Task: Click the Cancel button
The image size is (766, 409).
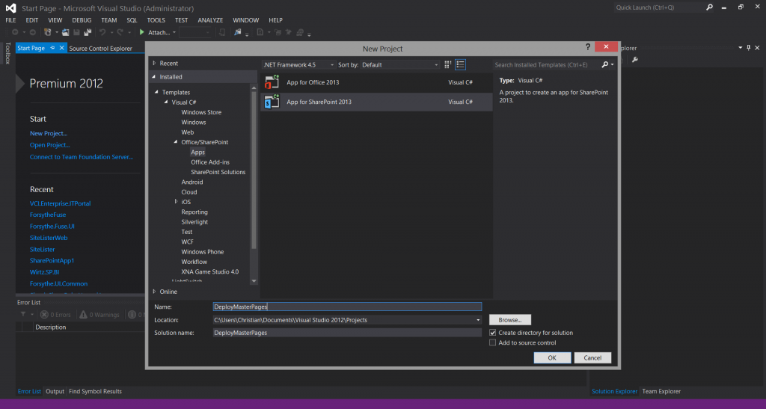Action: (x=592, y=357)
